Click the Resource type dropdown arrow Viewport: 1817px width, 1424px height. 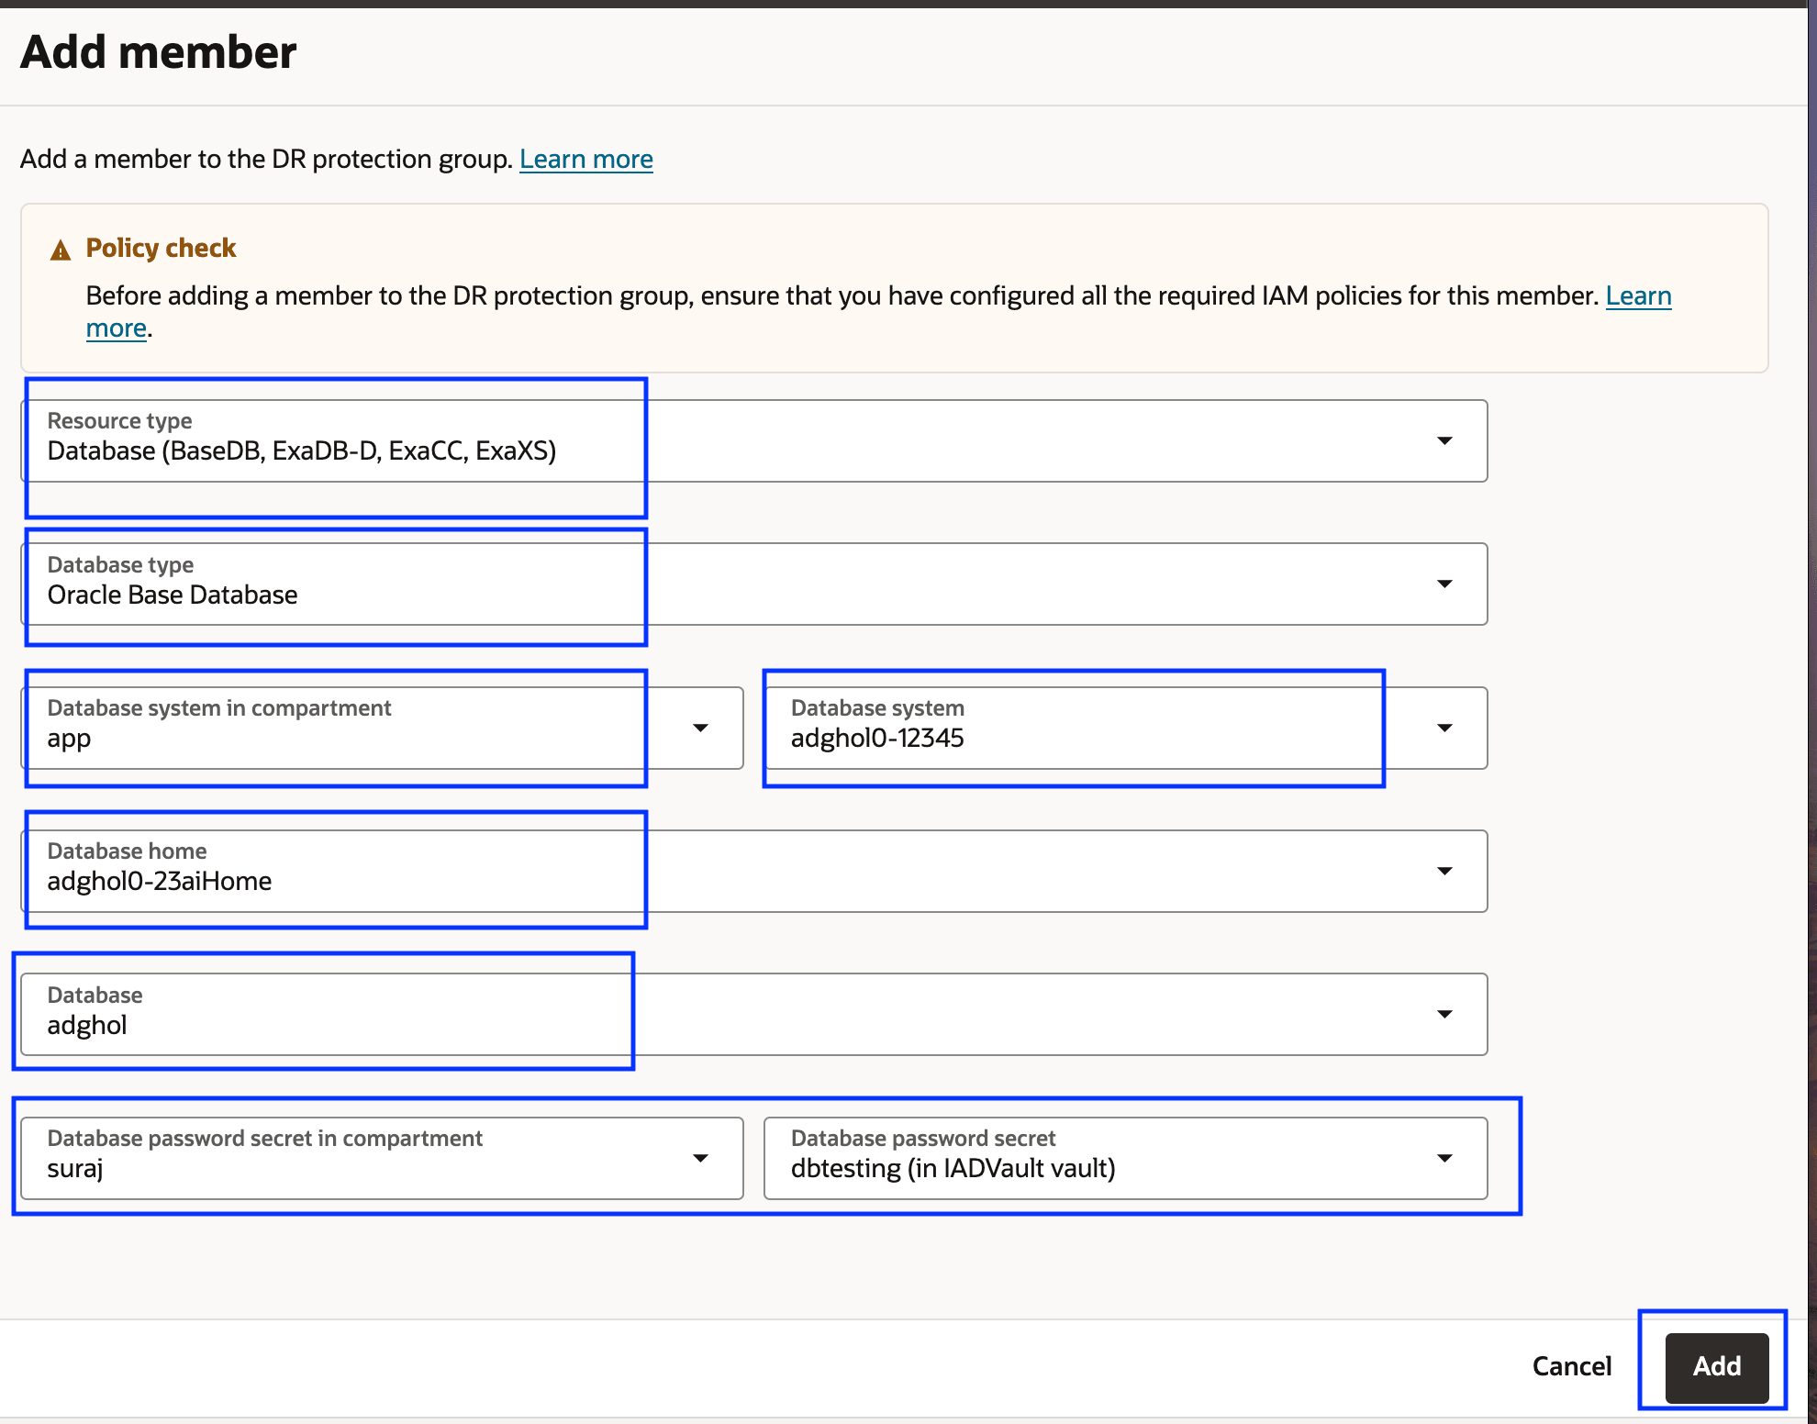1444,441
